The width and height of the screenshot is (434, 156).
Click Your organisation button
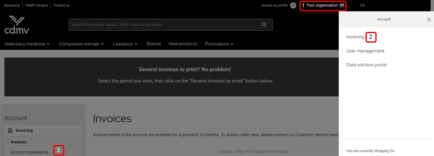tap(323, 6)
